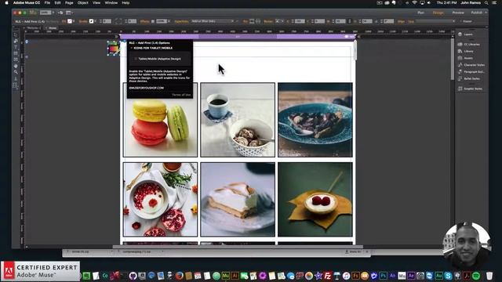
Task: Select the raspberry tart on leaf image
Action: pos(315,200)
